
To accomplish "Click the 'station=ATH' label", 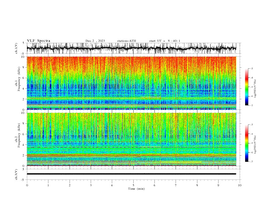I will 126,41.
